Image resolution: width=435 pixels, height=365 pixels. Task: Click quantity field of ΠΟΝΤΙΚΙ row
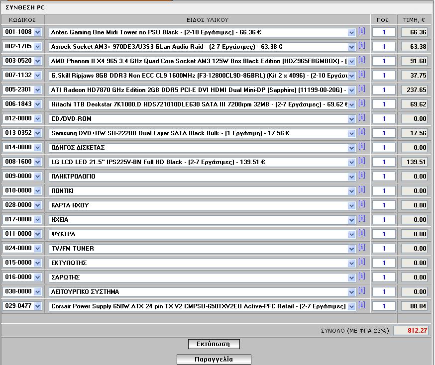(384, 190)
